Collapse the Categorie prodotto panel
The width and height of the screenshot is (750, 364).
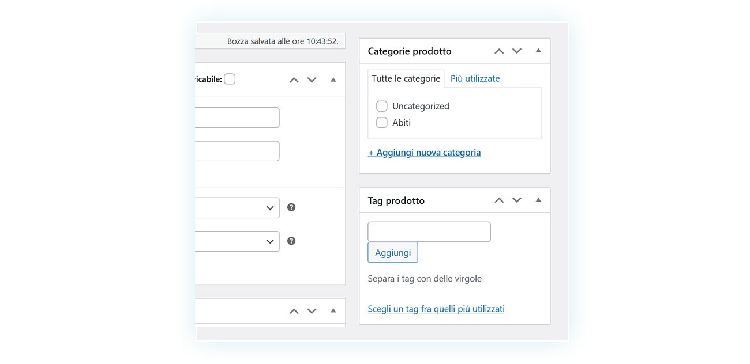click(x=538, y=51)
